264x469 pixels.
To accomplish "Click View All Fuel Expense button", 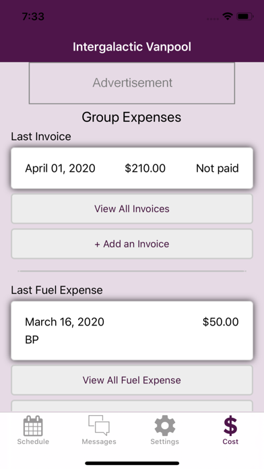I will [132, 380].
